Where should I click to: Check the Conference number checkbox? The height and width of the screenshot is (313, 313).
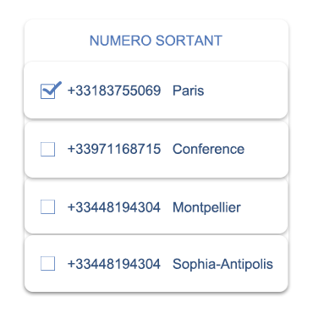point(48,149)
